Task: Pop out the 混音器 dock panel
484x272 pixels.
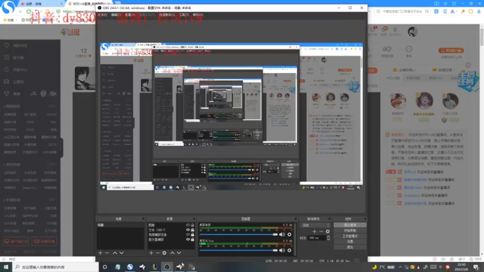Action: [295, 219]
